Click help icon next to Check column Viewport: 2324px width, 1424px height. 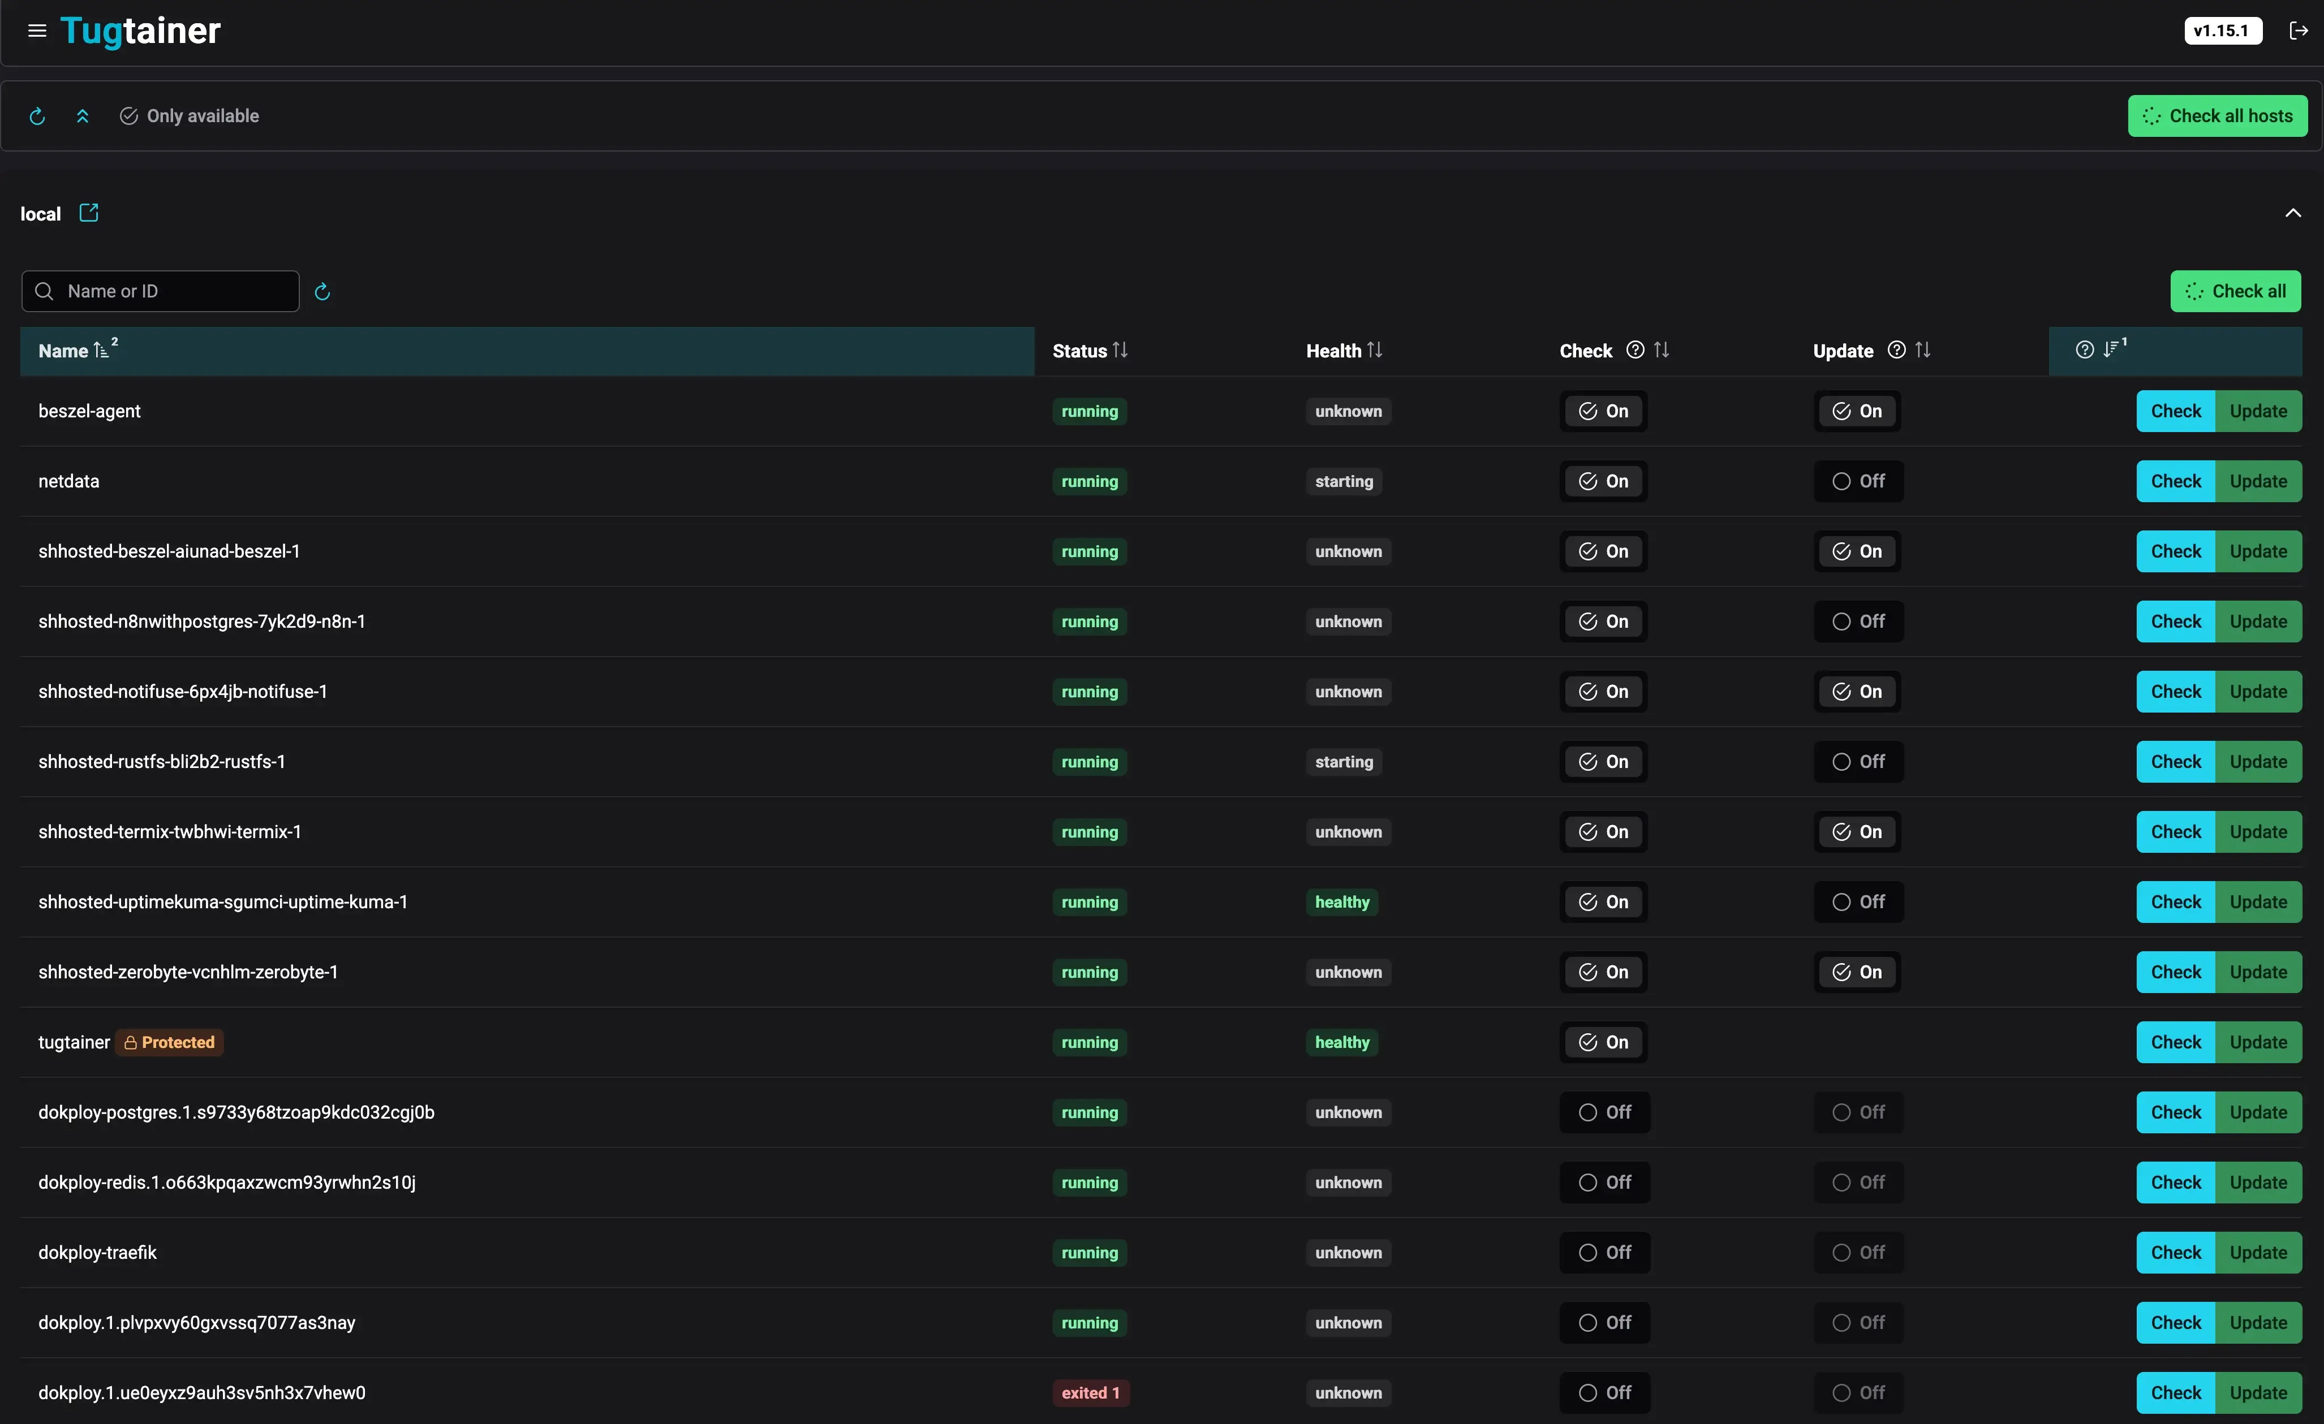pos(1636,350)
